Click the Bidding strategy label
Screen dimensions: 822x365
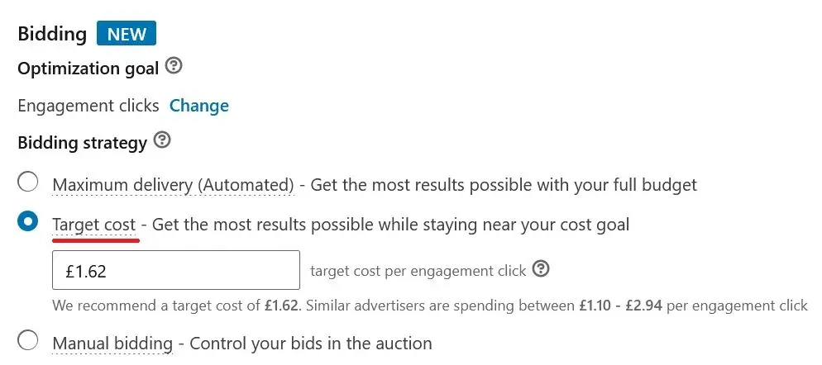pos(83,143)
